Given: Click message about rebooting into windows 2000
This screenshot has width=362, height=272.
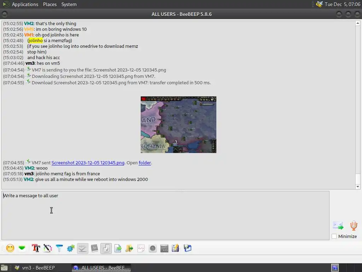Looking at the screenshot, I should coord(92,180).
